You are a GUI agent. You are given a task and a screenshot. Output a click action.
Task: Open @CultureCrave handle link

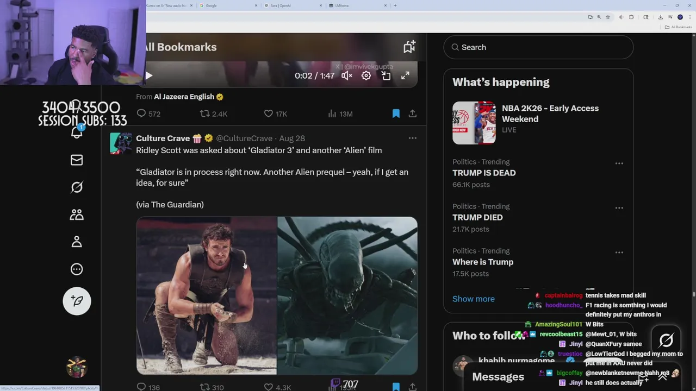(x=244, y=138)
